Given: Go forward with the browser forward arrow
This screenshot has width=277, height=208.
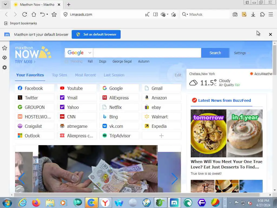Looking at the screenshot, I should pos(15,14).
